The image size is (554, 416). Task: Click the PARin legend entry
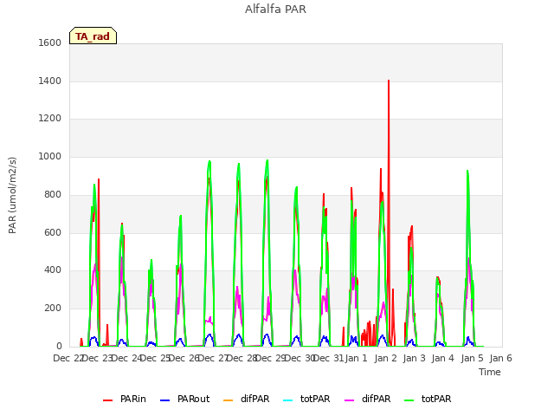(125, 399)
